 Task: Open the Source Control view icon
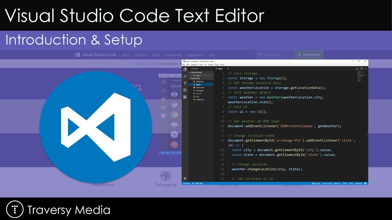185,83
